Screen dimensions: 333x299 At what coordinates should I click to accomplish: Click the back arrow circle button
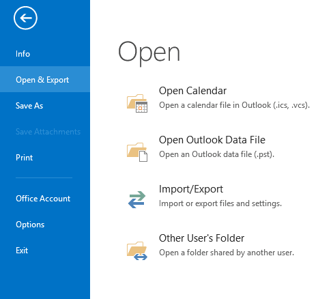click(25, 18)
